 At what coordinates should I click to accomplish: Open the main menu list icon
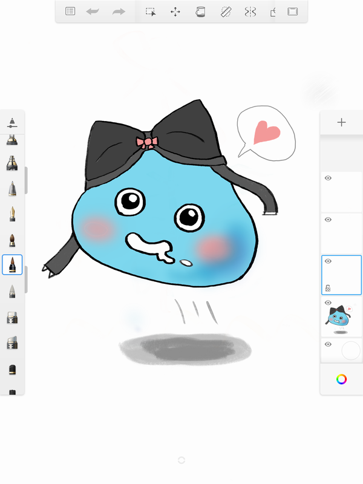point(70,11)
